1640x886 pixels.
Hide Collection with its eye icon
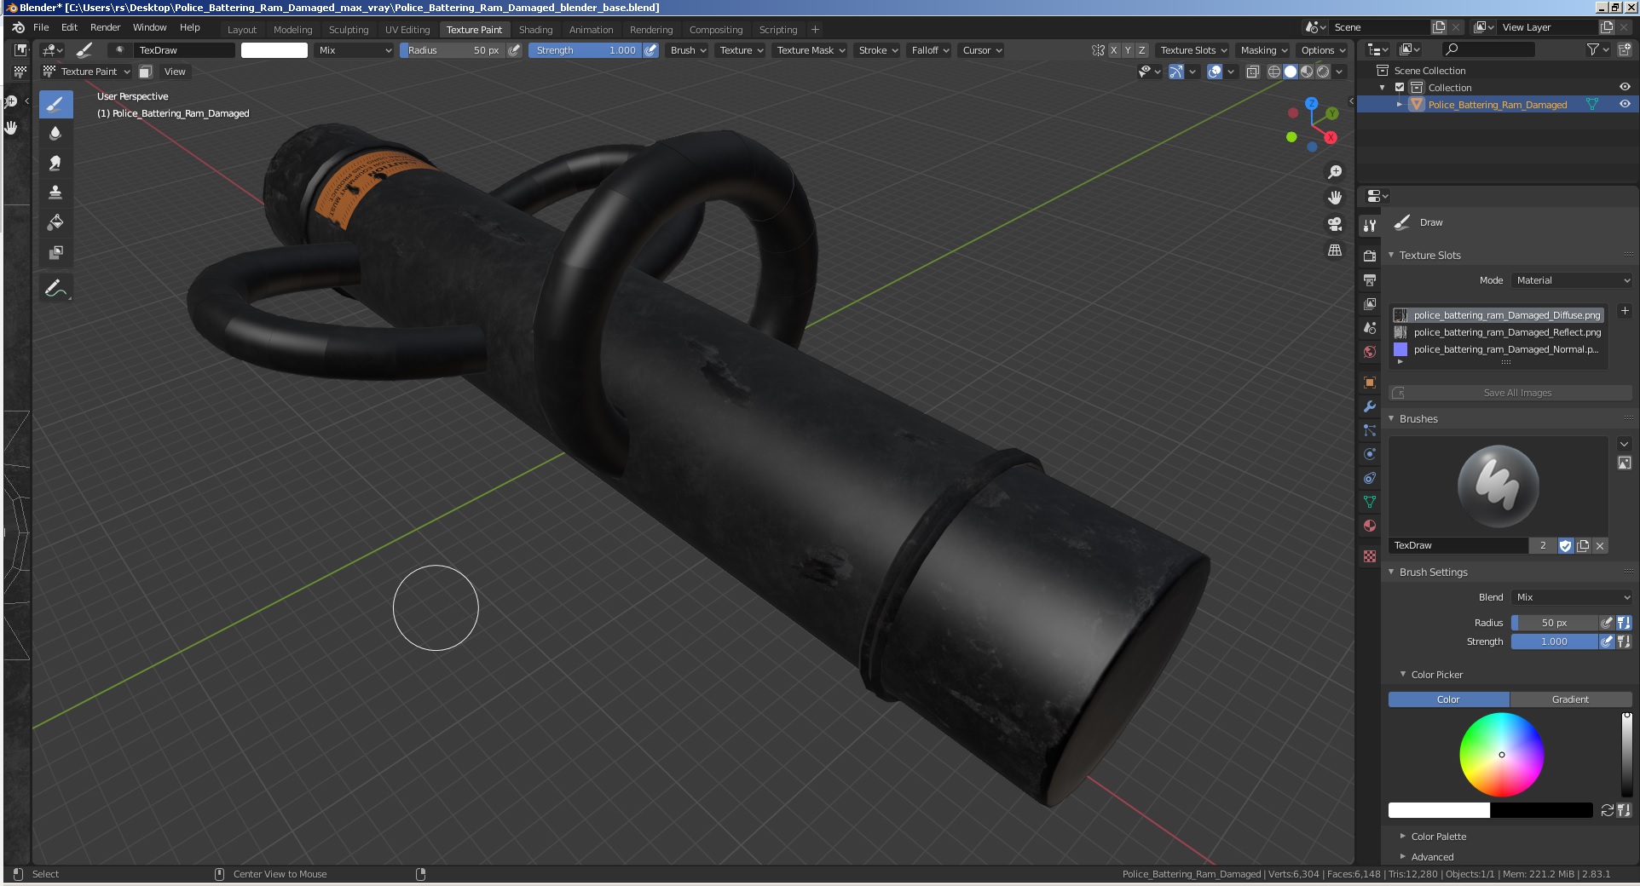click(x=1625, y=87)
